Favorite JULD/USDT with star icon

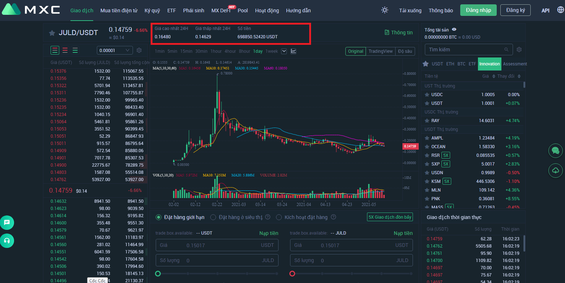pos(52,33)
